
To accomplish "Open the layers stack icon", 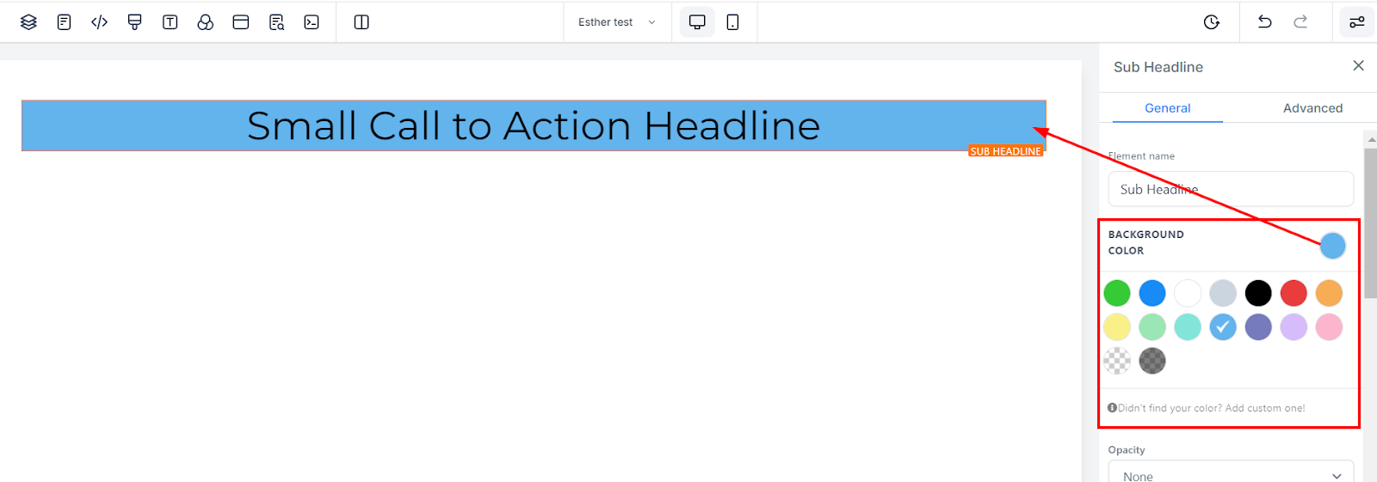I will 28,22.
